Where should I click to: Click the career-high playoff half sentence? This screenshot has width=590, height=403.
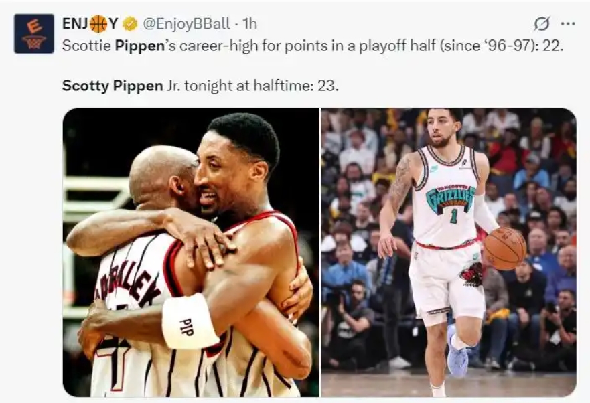point(313,46)
